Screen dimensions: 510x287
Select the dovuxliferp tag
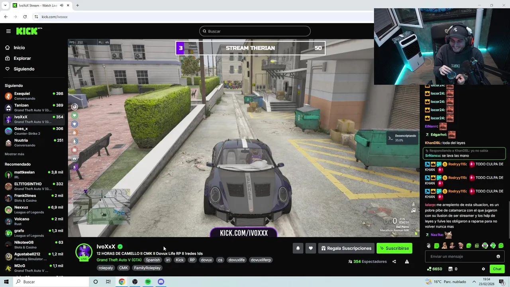tap(261, 260)
